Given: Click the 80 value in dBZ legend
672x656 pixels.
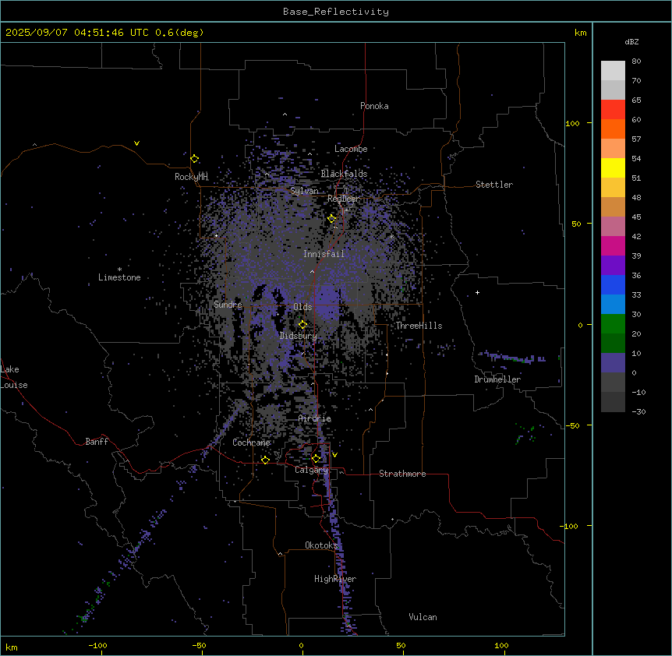Looking at the screenshot, I should tap(636, 62).
